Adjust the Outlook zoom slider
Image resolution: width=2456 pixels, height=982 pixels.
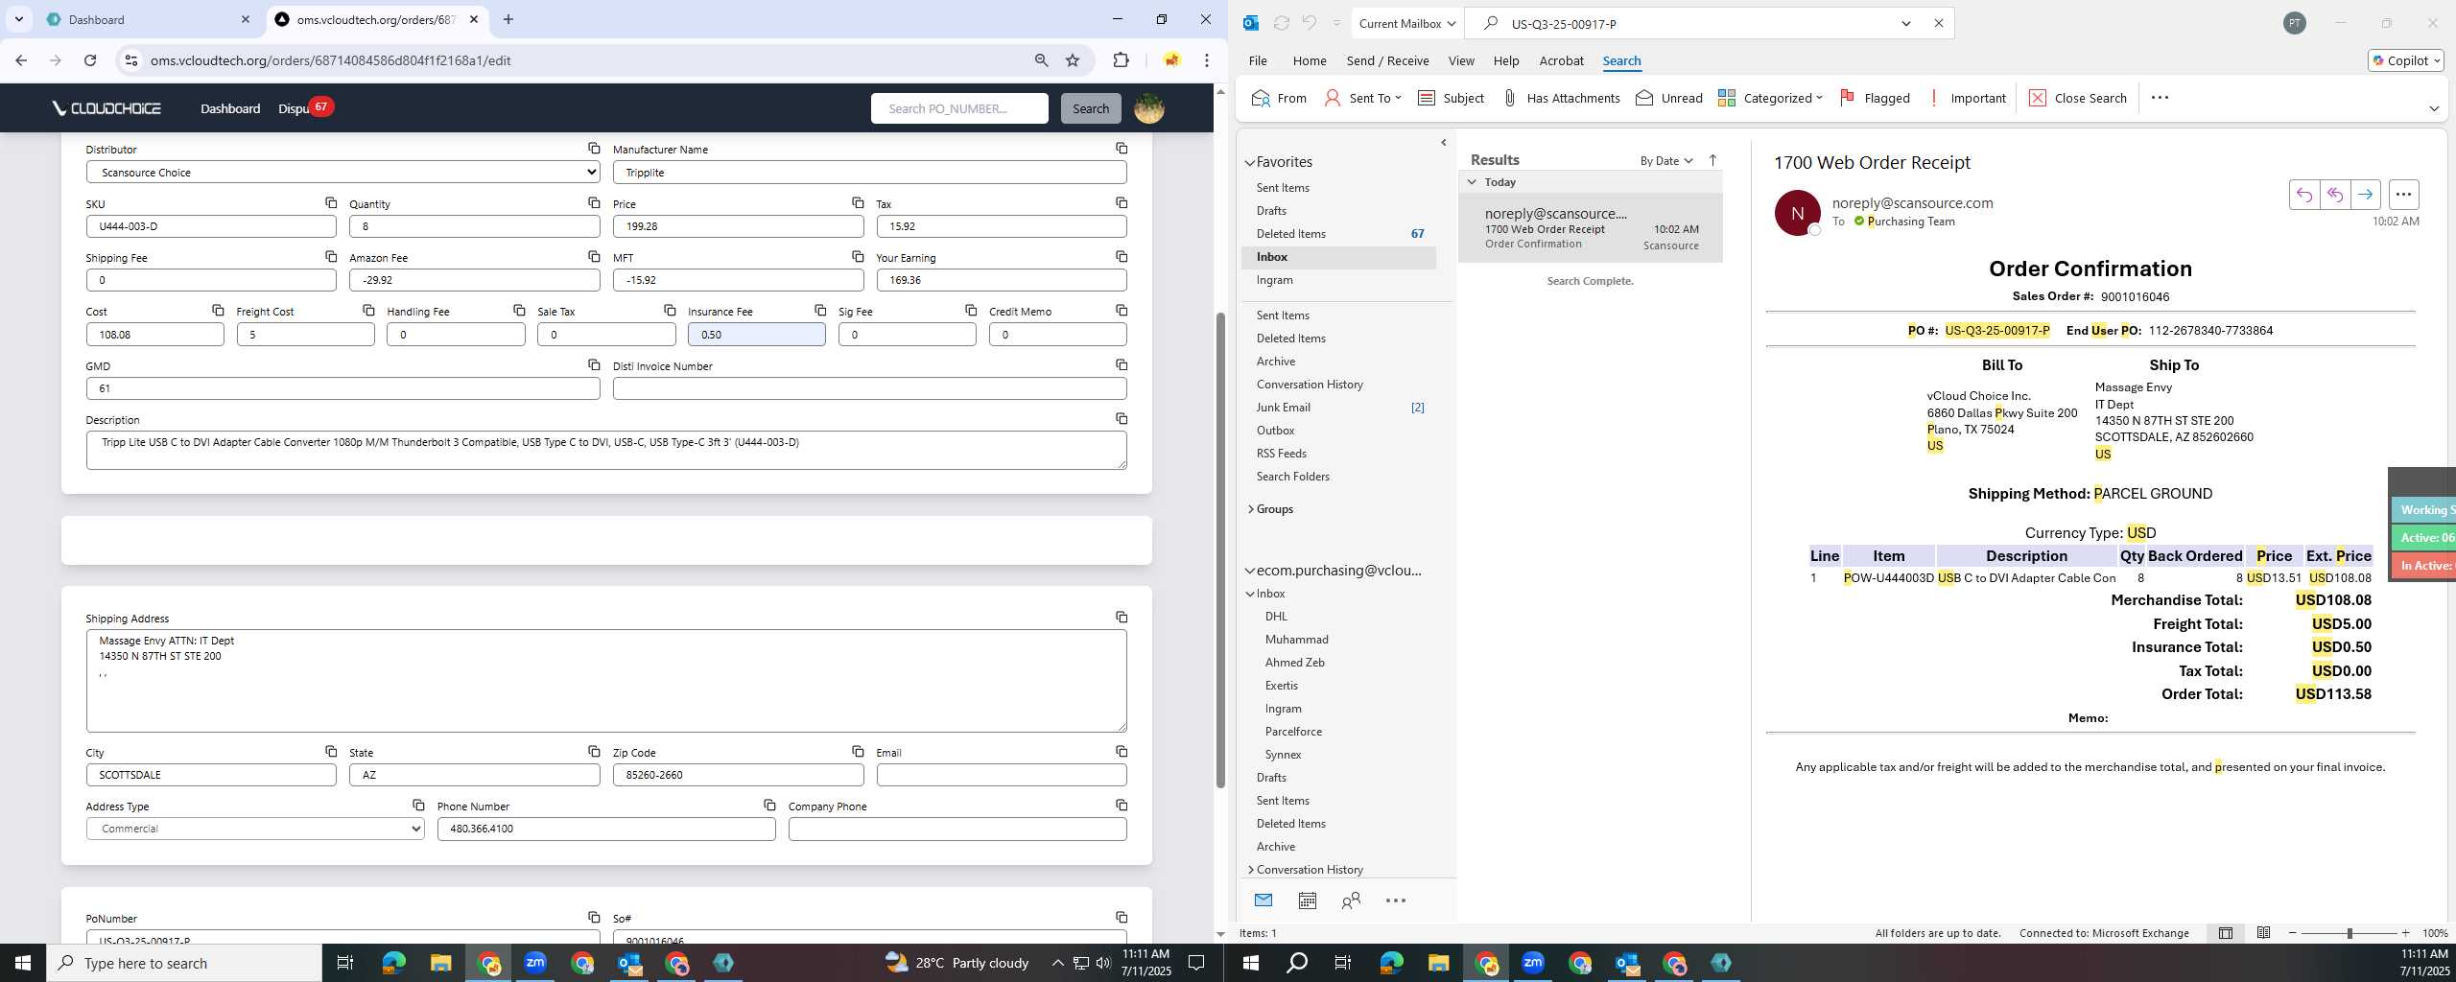pos(2350,933)
